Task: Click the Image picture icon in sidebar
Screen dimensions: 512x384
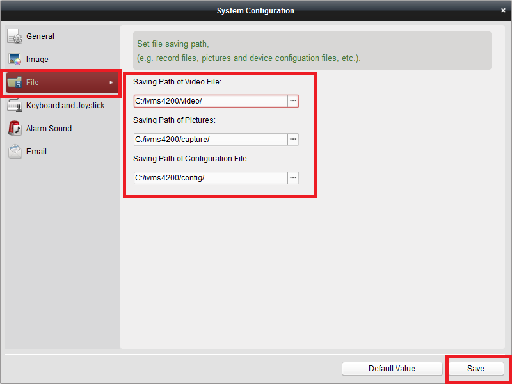Action: pyautogui.click(x=15, y=60)
